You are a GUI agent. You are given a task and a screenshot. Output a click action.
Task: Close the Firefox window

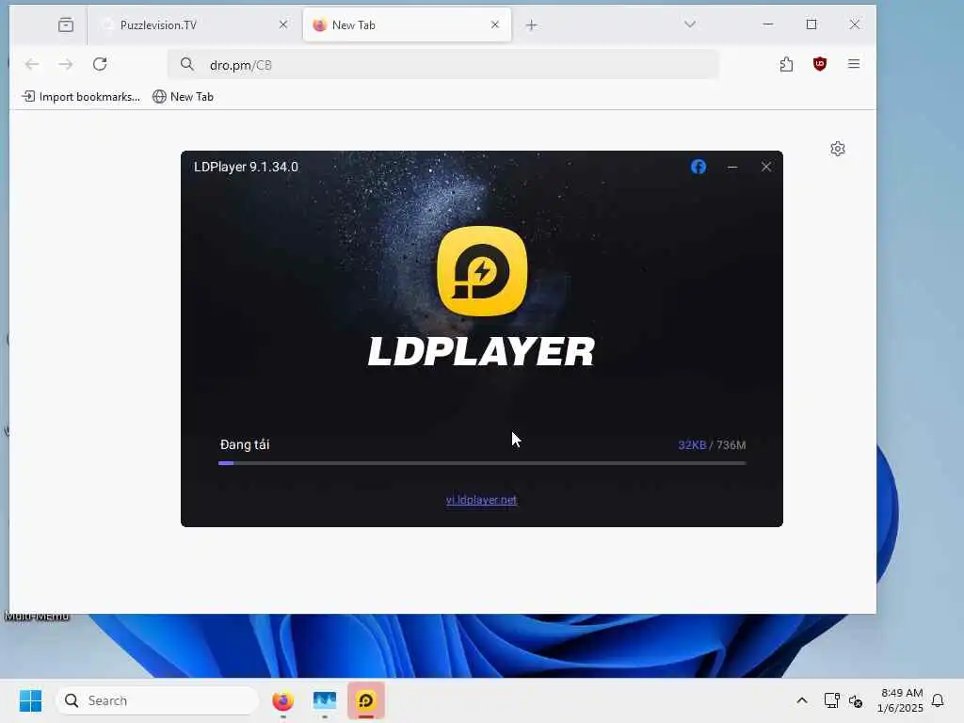click(855, 24)
